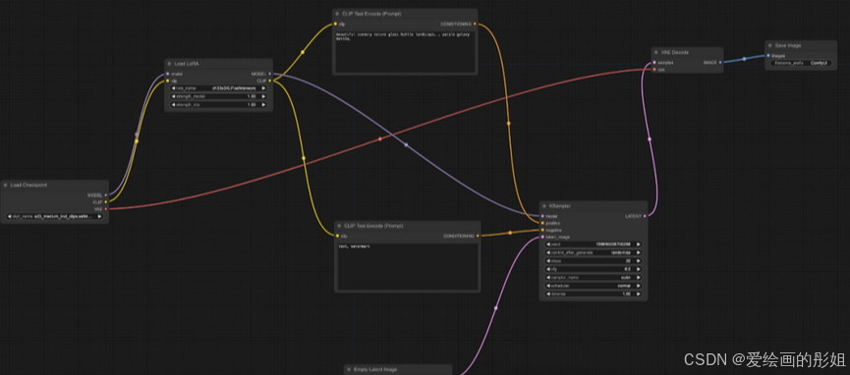The height and width of the screenshot is (375, 850).
Task: Click the vae input socket on VAE Decode
Action: pyautogui.click(x=654, y=70)
